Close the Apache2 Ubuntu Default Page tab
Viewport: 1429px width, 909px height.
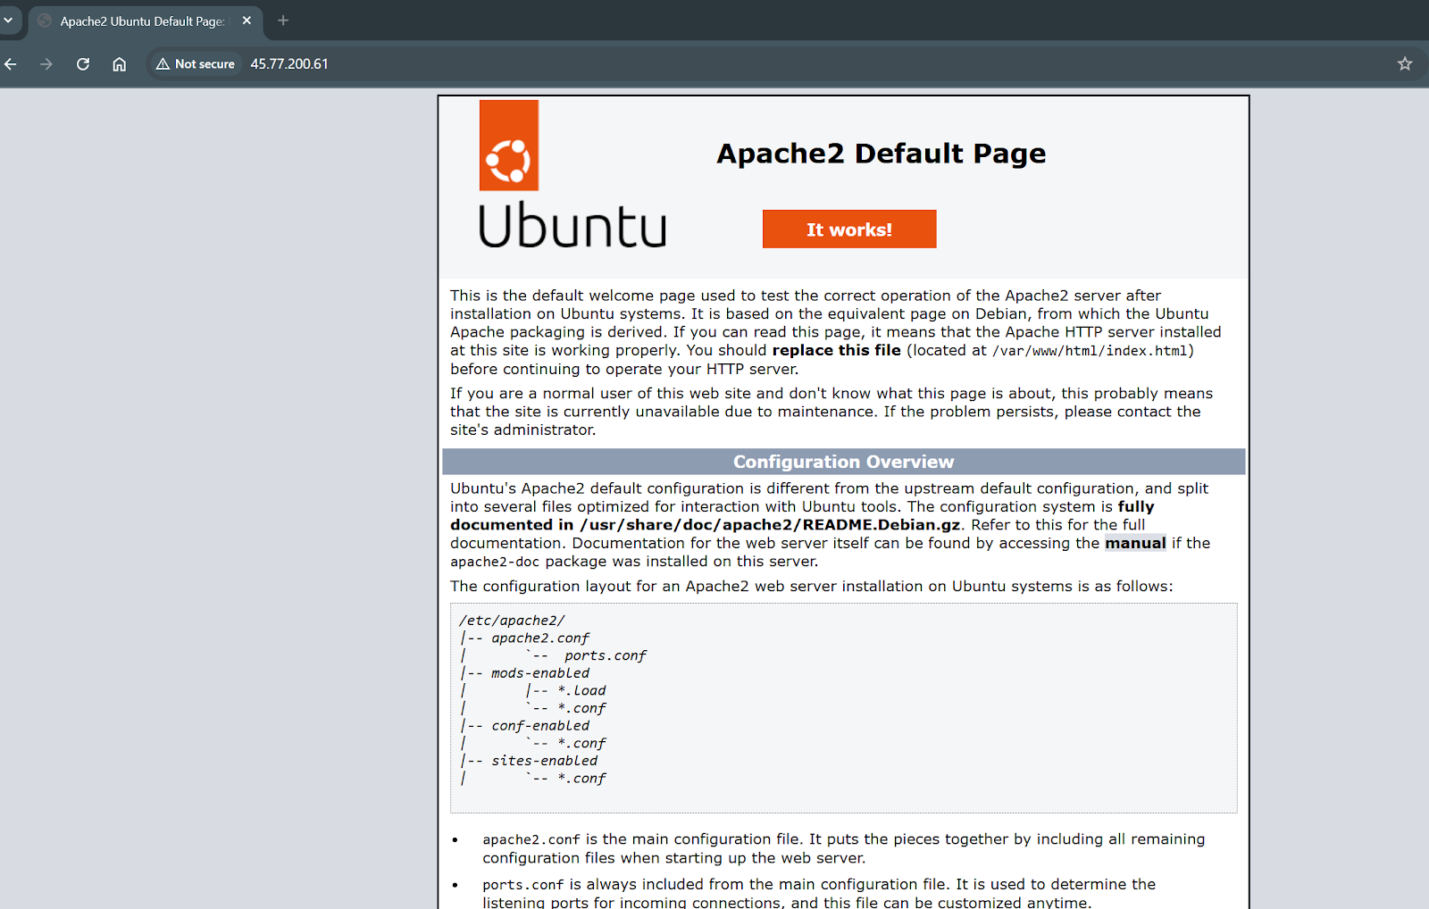[x=247, y=21]
